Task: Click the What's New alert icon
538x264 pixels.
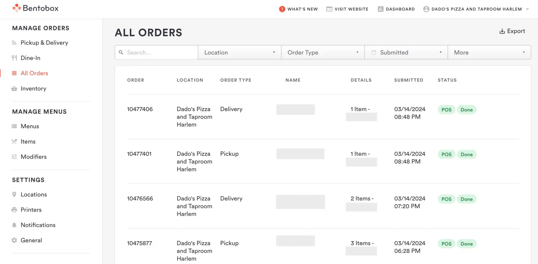Action: (x=282, y=9)
